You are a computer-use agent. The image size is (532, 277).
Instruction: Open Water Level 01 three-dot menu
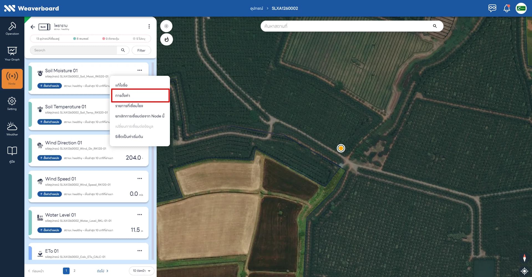tap(140, 215)
